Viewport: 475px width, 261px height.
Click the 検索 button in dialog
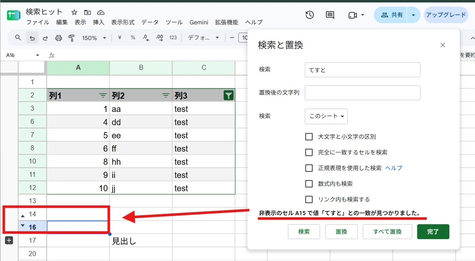click(304, 232)
